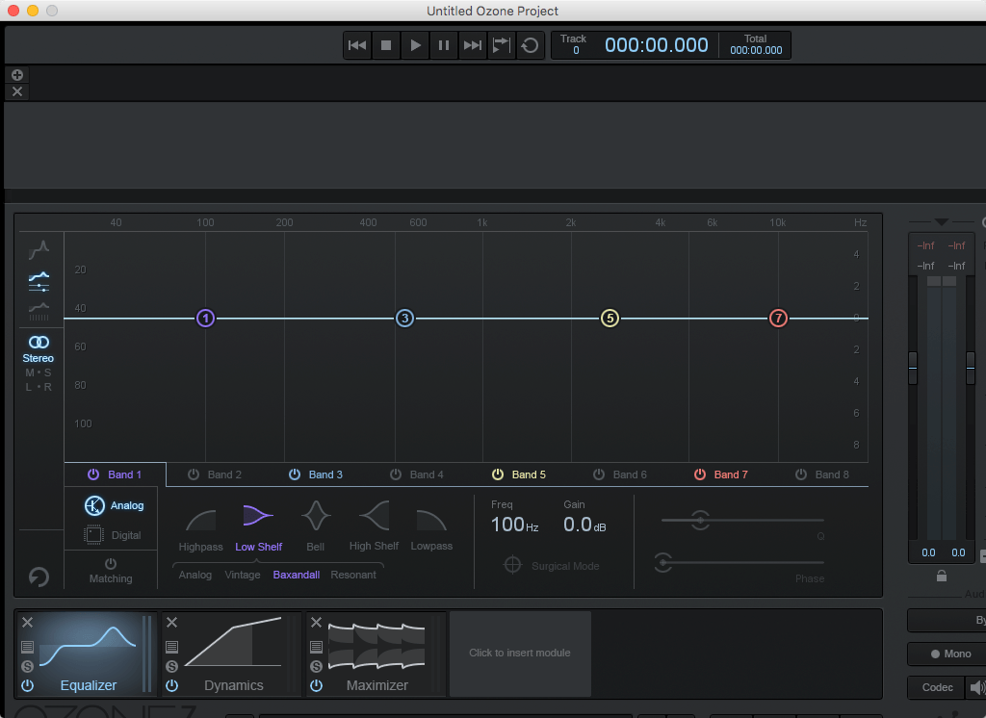The height and width of the screenshot is (718, 986).
Task: Select the top spectrum curve view icon
Action: [39, 249]
